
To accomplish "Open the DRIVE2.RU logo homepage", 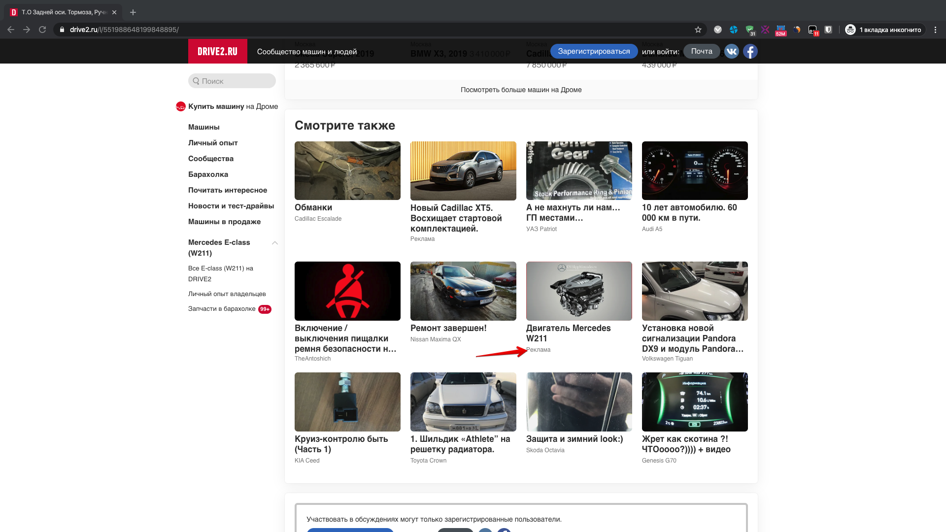I will 217,51.
